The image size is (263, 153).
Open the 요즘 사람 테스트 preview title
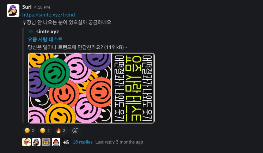click(45, 39)
